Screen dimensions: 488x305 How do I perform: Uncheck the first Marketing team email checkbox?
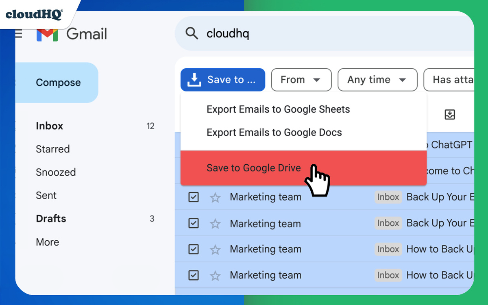[194, 197]
